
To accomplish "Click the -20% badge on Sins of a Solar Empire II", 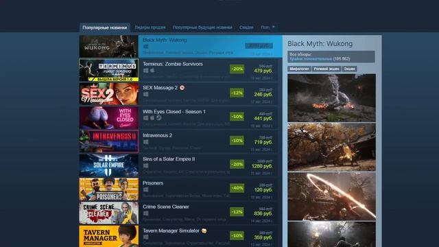I will coord(237,164).
